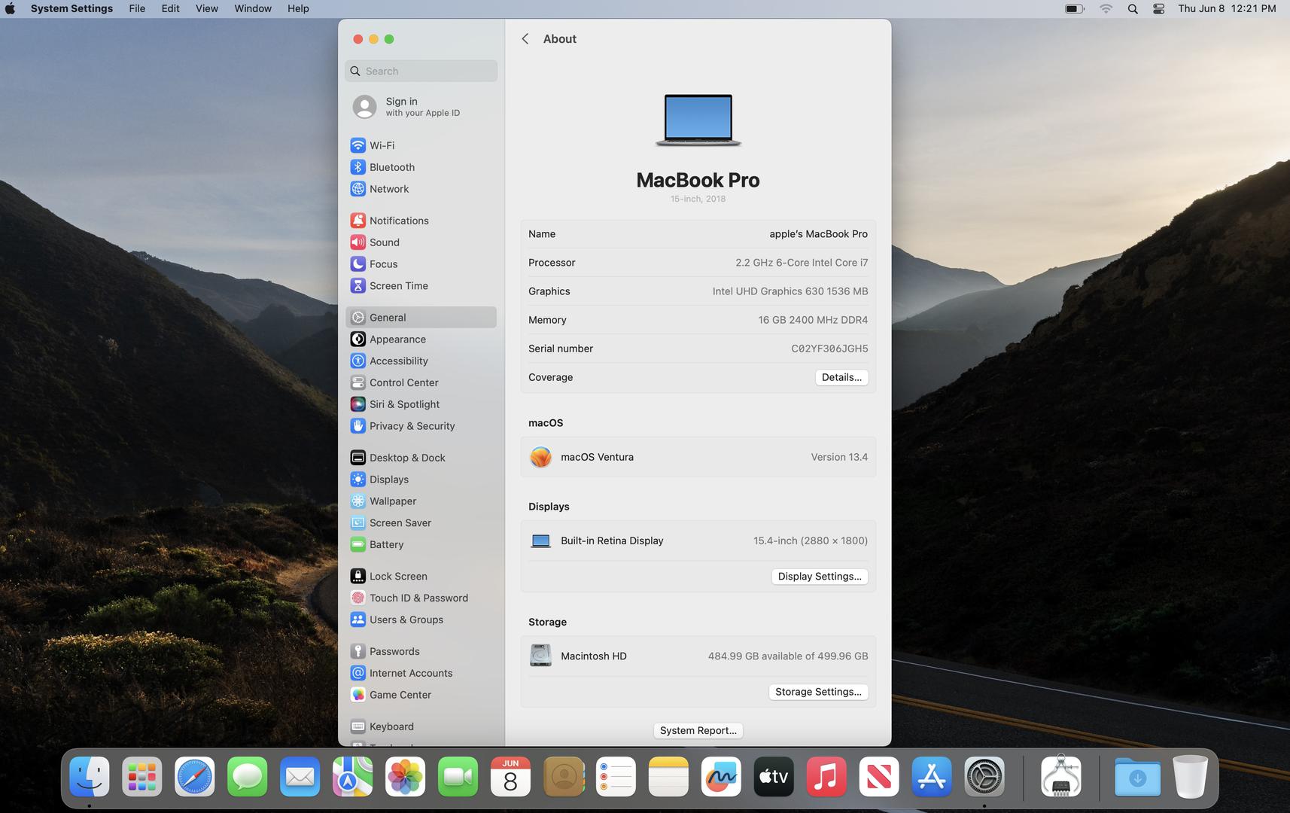Screen dimensions: 1290x813
Task: Open Control Center from menu bar
Action: 1159,8
